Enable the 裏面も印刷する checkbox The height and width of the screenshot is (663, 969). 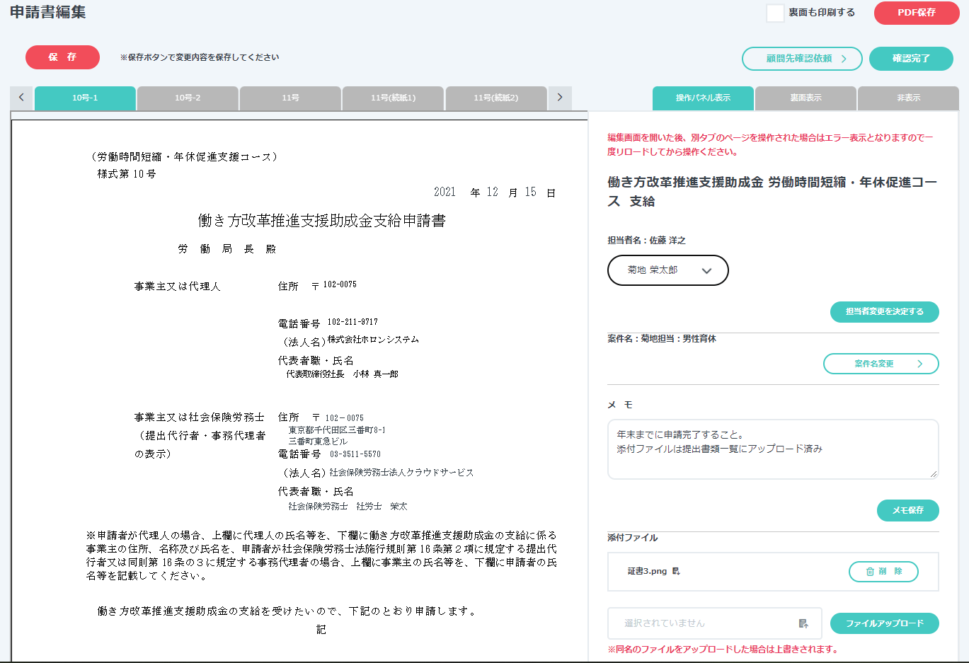[x=775, y=13]
